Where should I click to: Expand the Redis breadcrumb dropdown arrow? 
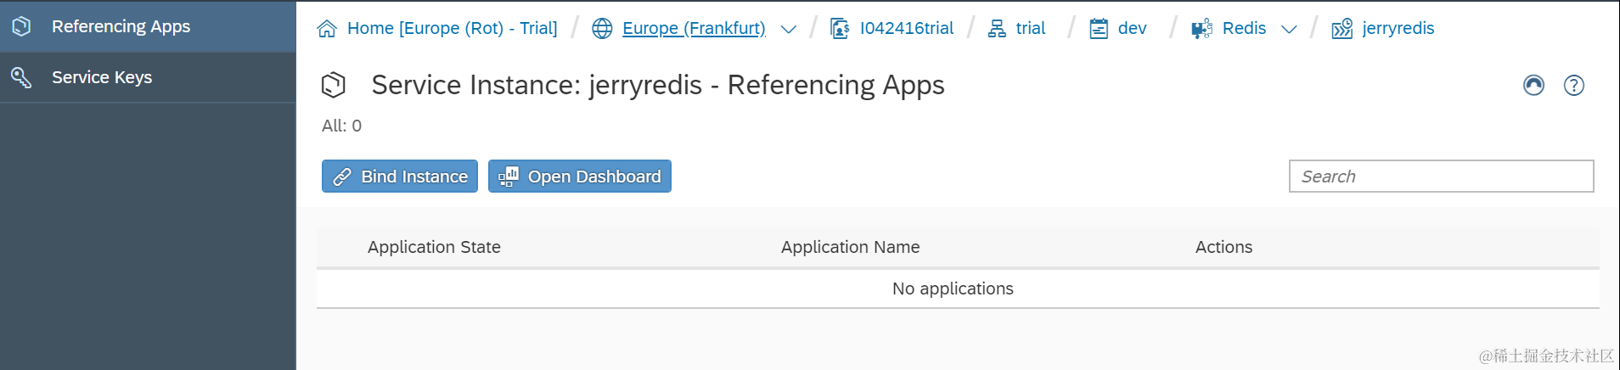tap(1289, 29)
